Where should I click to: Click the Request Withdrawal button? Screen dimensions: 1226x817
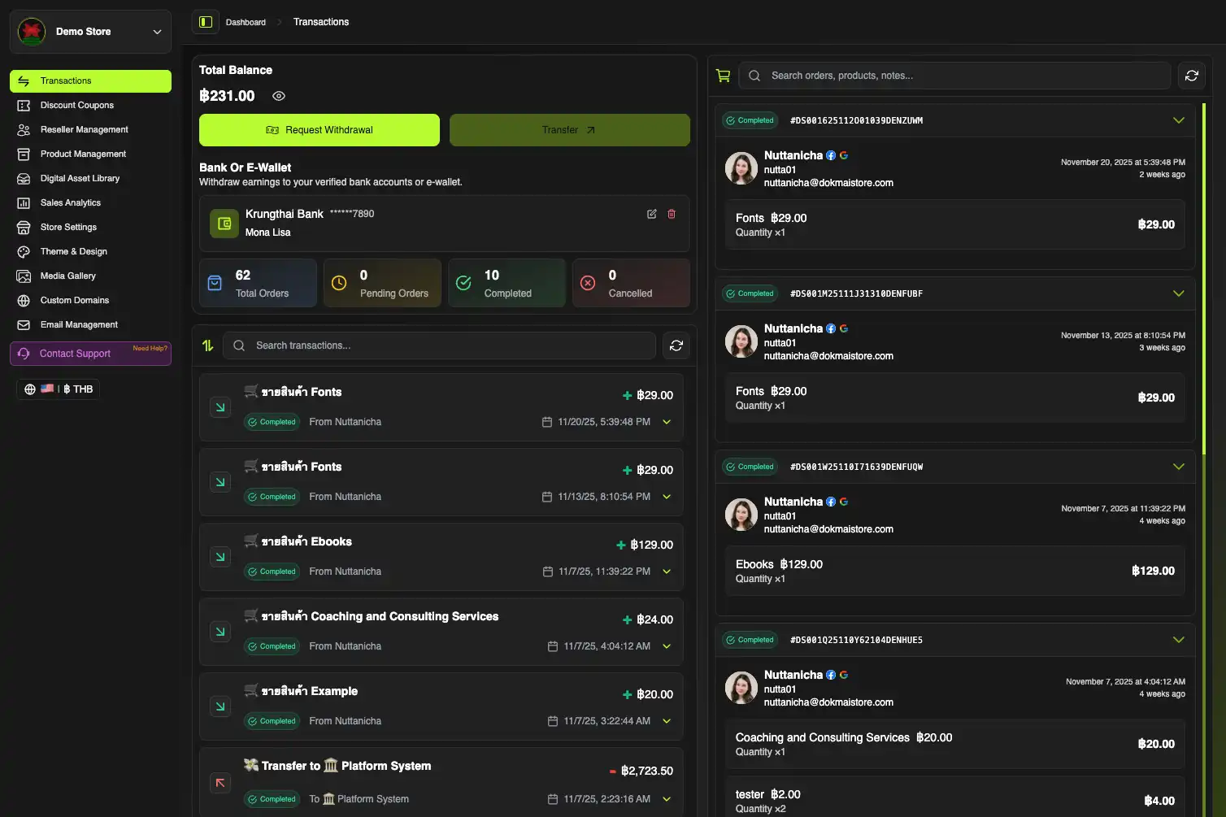click(x=320, y=130)
